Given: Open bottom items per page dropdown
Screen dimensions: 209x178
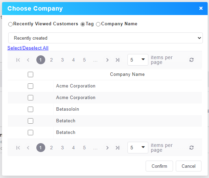Looking at the screenshot, I should (138, 148).
